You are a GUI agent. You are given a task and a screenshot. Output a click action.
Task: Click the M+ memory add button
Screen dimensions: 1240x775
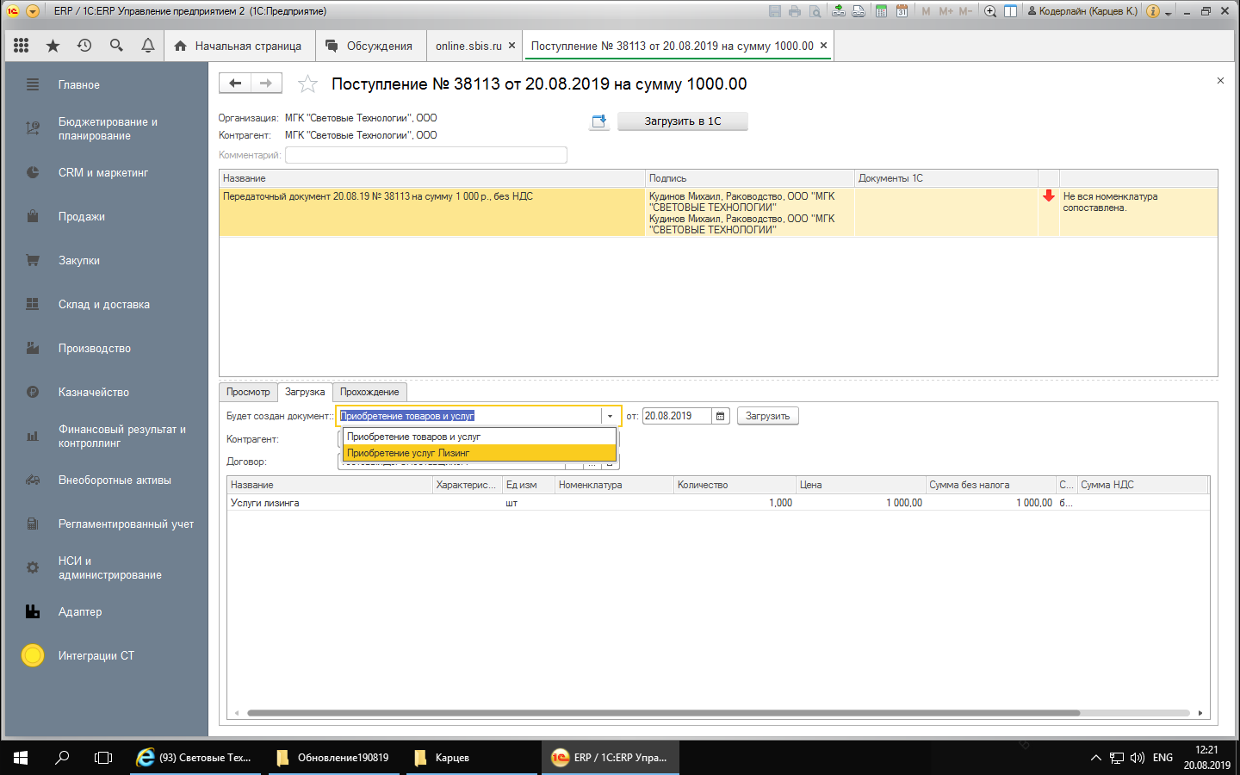point(945,11)
